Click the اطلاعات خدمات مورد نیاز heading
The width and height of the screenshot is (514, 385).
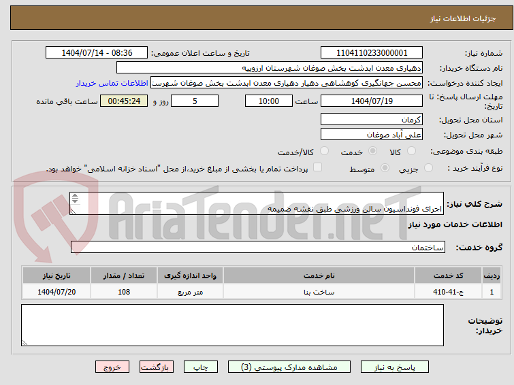tap(455, 224)
